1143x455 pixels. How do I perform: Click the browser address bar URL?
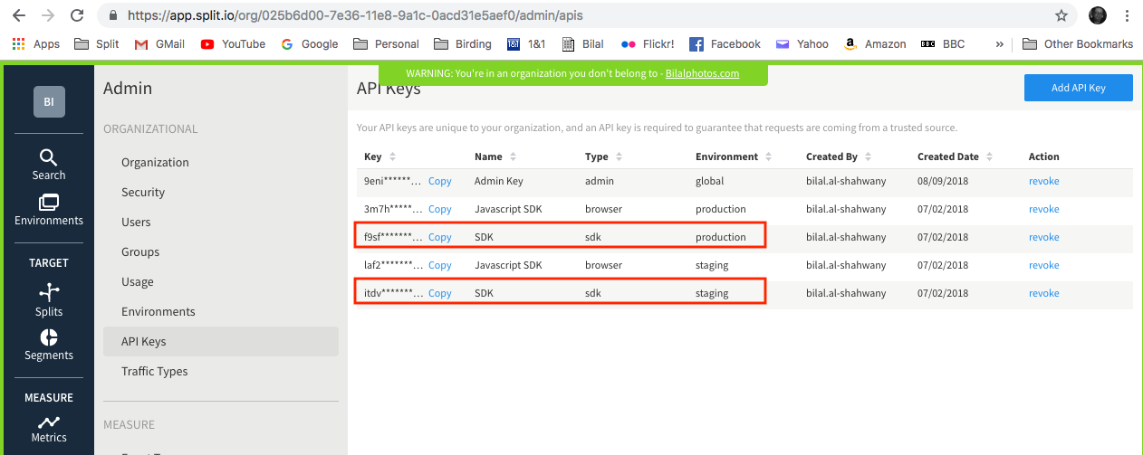(x=362, y=15)
